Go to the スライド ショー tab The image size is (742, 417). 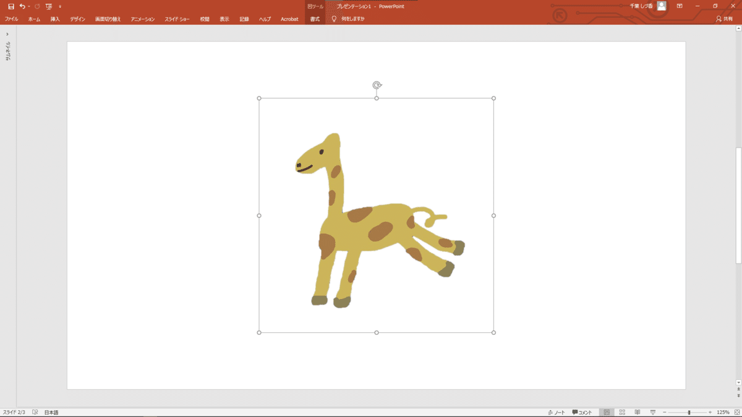click(177, 19)
